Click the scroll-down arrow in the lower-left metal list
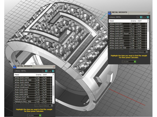The width and height of the screenshot is (157, 117). [53, 102]
